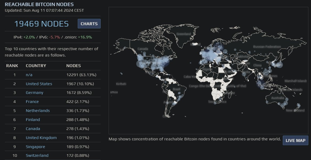The image size is (311, 160).
Task: Open the Singapore country link
Action: pos(35,147)
